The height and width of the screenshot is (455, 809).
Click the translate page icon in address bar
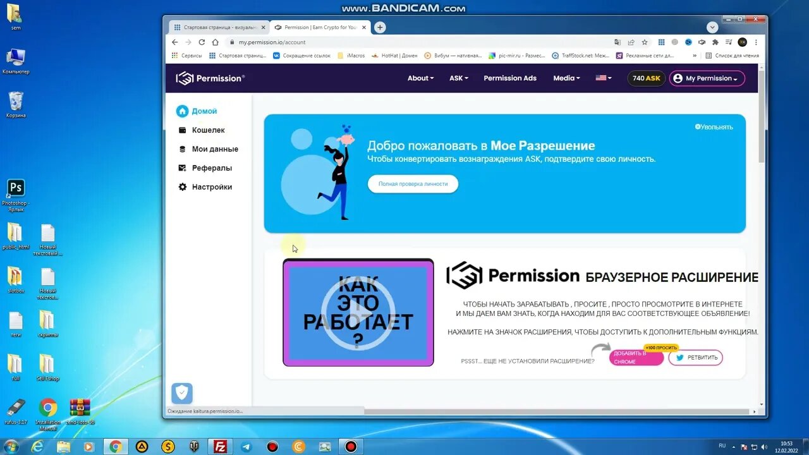pos(617,42)
